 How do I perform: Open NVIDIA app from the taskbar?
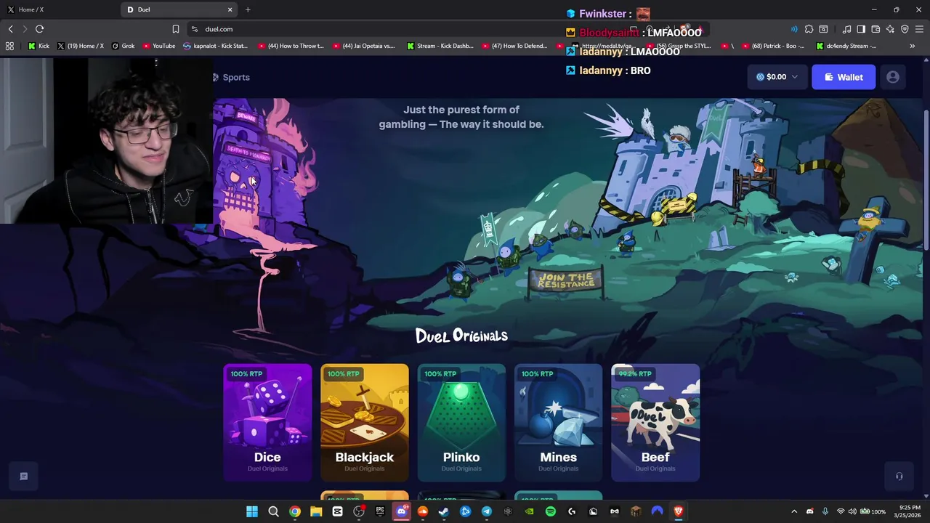click(529, 511)
